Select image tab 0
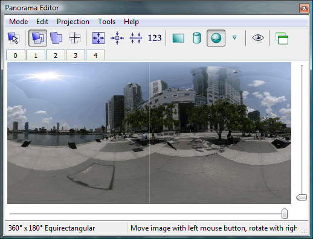This screenshot has width=313, height=239. (x=16, y=55)
